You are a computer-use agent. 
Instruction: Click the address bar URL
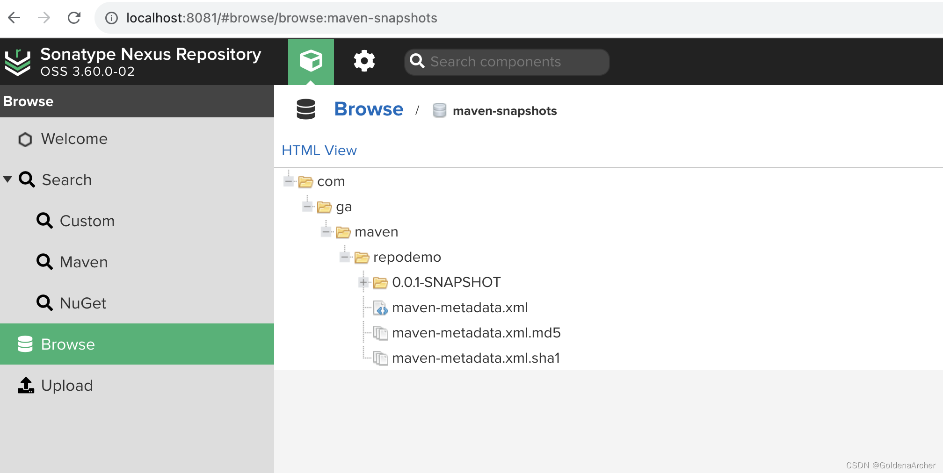(282, 18)
